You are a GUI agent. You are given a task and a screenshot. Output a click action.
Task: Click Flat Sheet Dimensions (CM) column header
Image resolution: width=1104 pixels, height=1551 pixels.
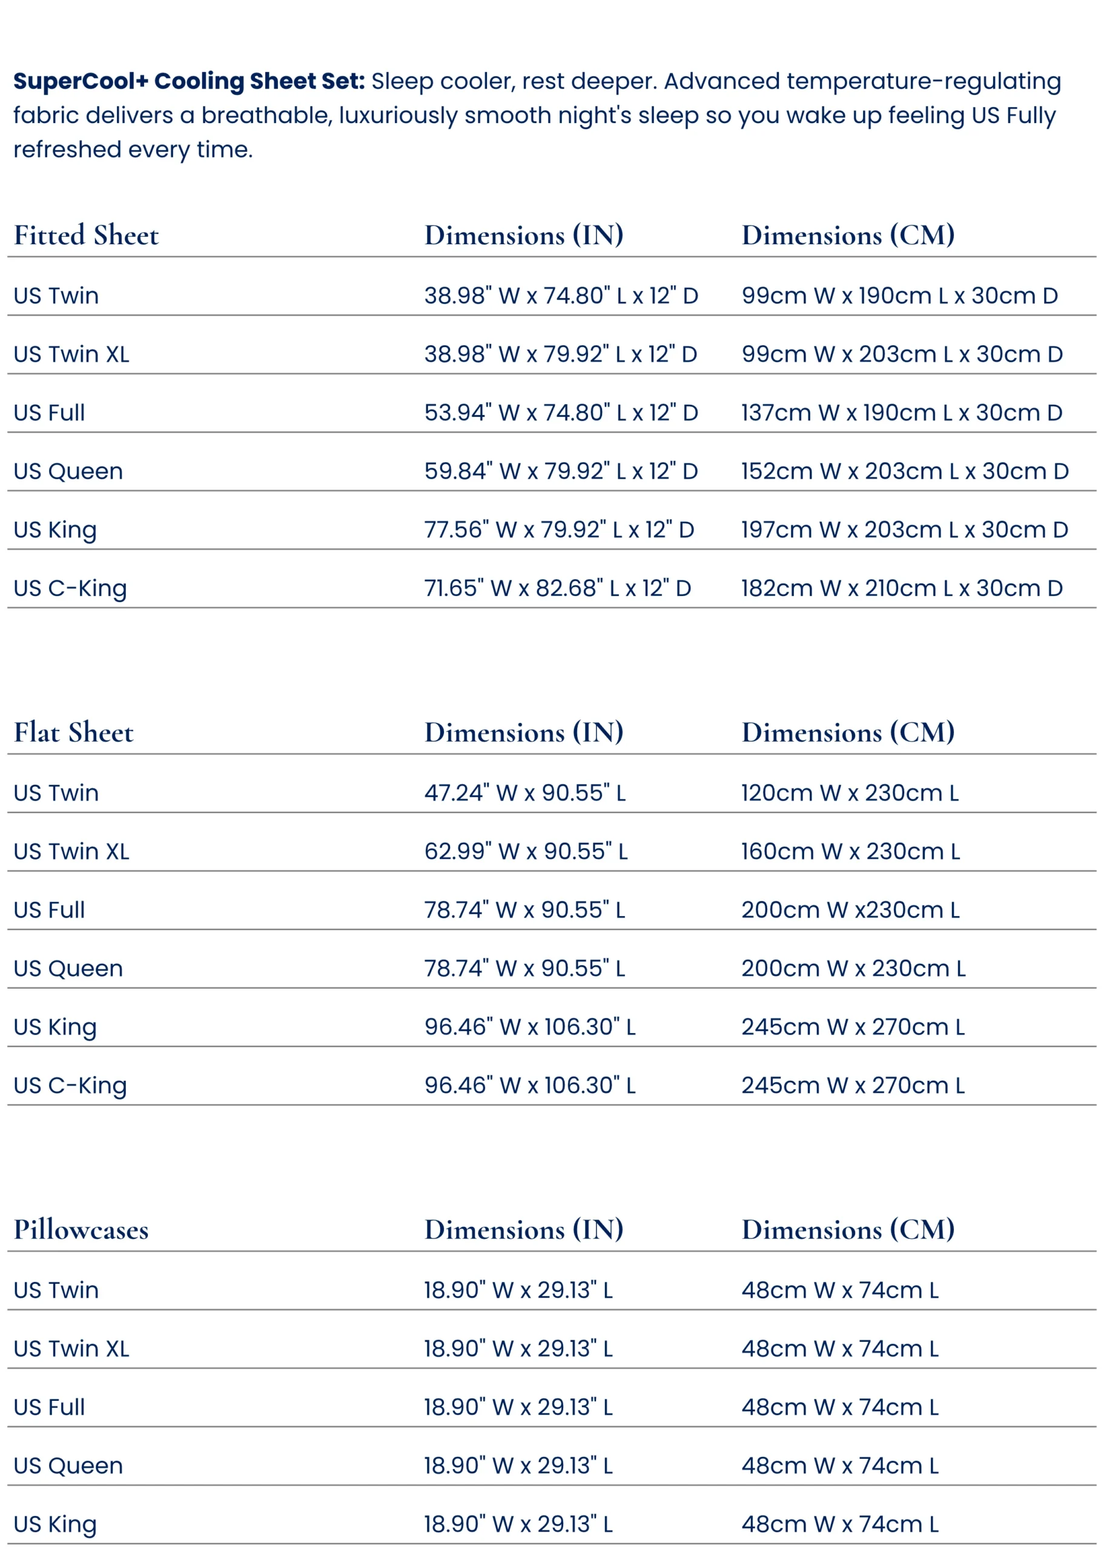pos(848,732)
